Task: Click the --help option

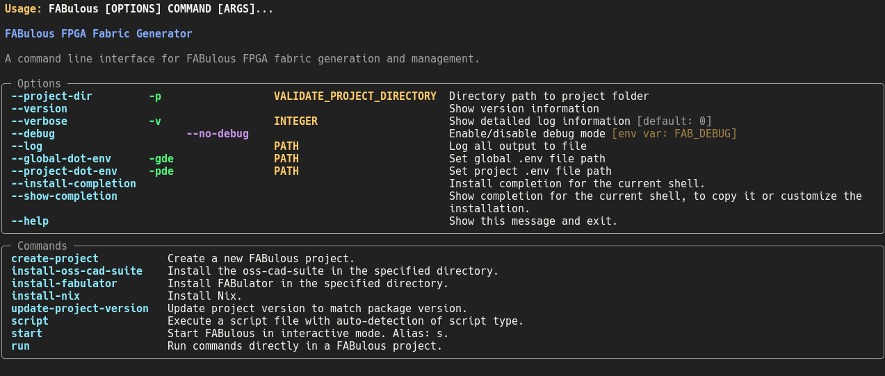Action: click(x=30, y=221)
